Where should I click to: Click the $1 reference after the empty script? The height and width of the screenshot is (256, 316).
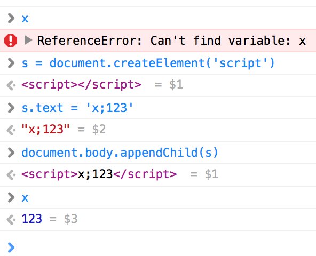point(176,84)
